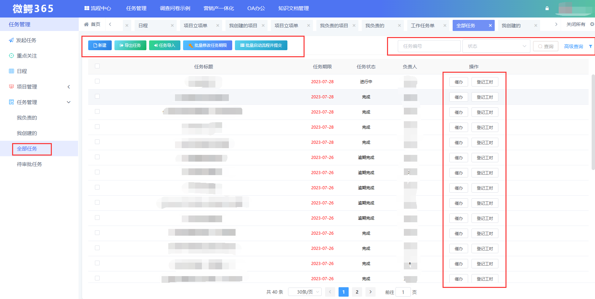595x299 pixels.
Task: Open 发起任务 via its paper plane icon
Action: [11, 40]
